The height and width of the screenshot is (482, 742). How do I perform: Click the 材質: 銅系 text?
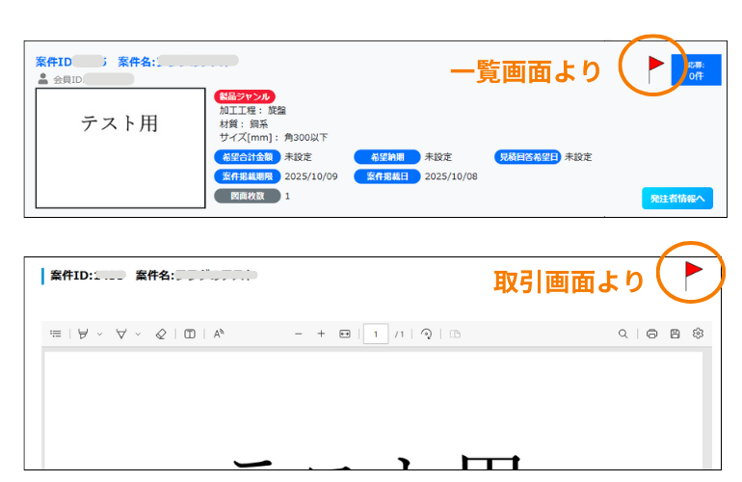click(x=244, y=124)
